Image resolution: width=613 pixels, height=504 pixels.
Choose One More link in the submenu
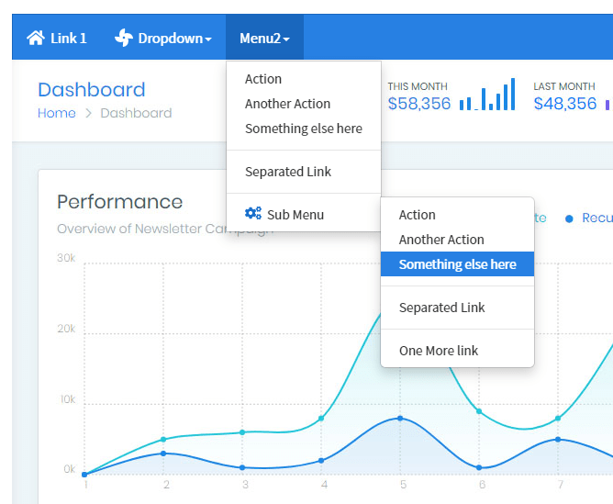coord(439,351)
